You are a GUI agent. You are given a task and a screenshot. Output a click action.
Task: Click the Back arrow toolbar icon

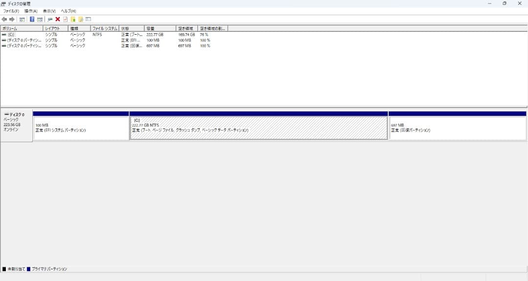pos(4,20)
